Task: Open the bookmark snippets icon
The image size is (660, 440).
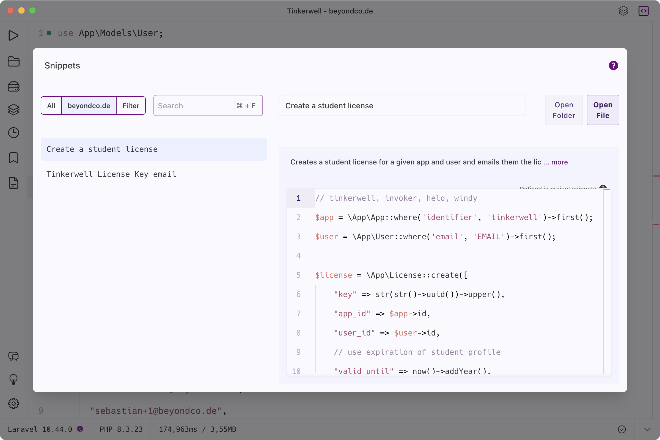Action: pos(13,158)
